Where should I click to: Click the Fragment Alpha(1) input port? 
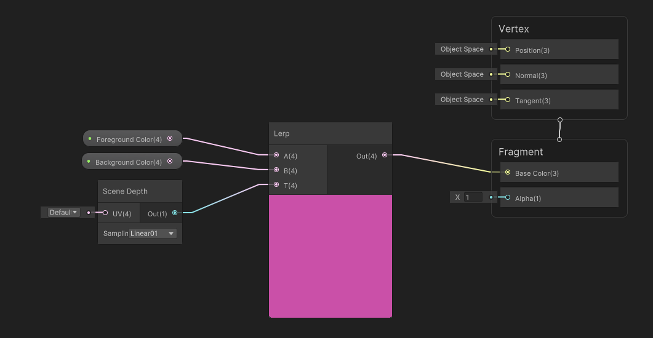tap(508, 198)
